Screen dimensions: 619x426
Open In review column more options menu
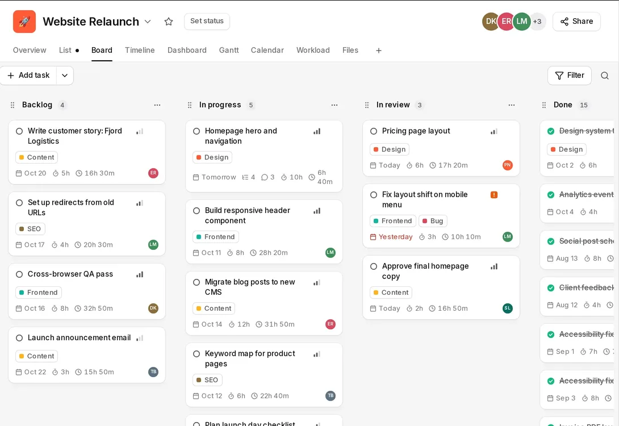[512, 105]
